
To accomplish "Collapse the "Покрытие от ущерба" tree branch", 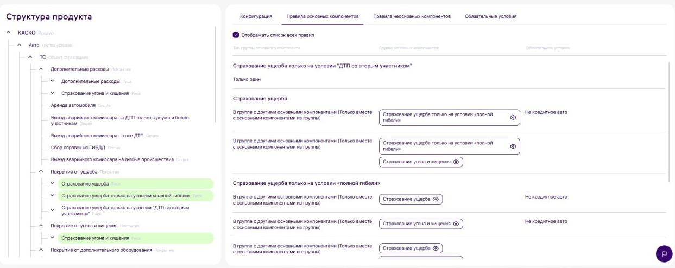I will click(x=41, y=171).
